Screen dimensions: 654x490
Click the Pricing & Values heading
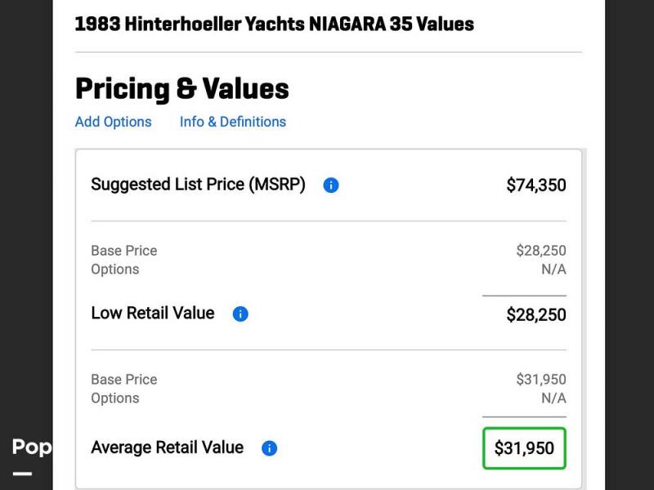pos(182,89)
